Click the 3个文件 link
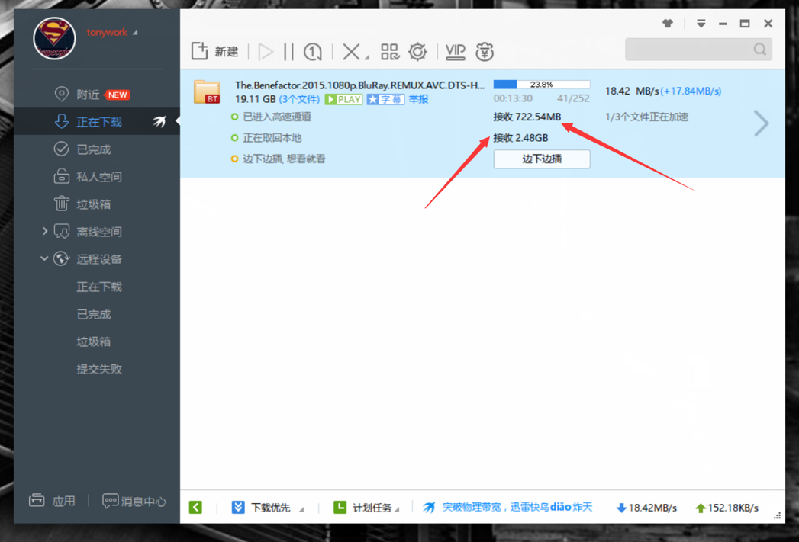 coord(299,99)
